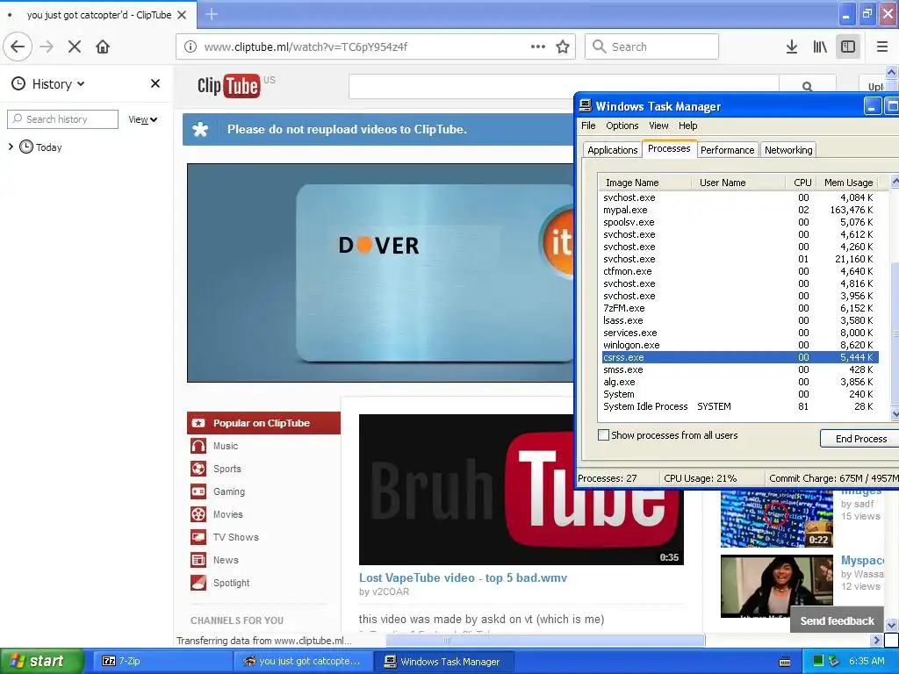Click the ClipTube address bar URL
Image resolution: width=899 pixels, height=674 pixels.
(x=306, y=47)
